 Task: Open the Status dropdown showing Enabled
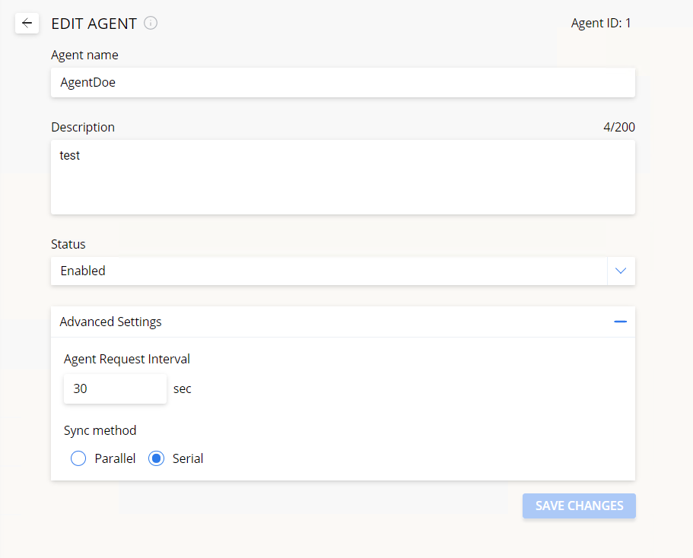(x=329, y=271)
